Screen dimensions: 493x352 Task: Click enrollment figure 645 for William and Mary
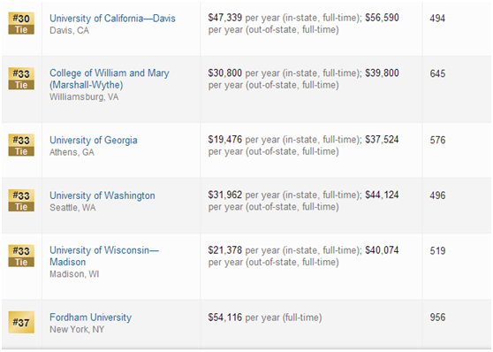pyautogui.click(x=437, y=73)
